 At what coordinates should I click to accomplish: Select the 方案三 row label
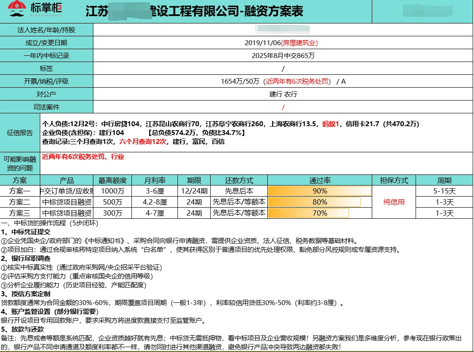pyautogui.click(x=20, y=213)
